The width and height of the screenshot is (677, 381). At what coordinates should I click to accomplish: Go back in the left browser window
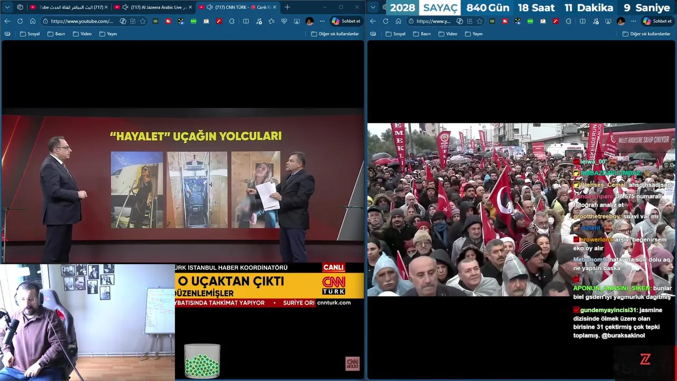[7, 21]
